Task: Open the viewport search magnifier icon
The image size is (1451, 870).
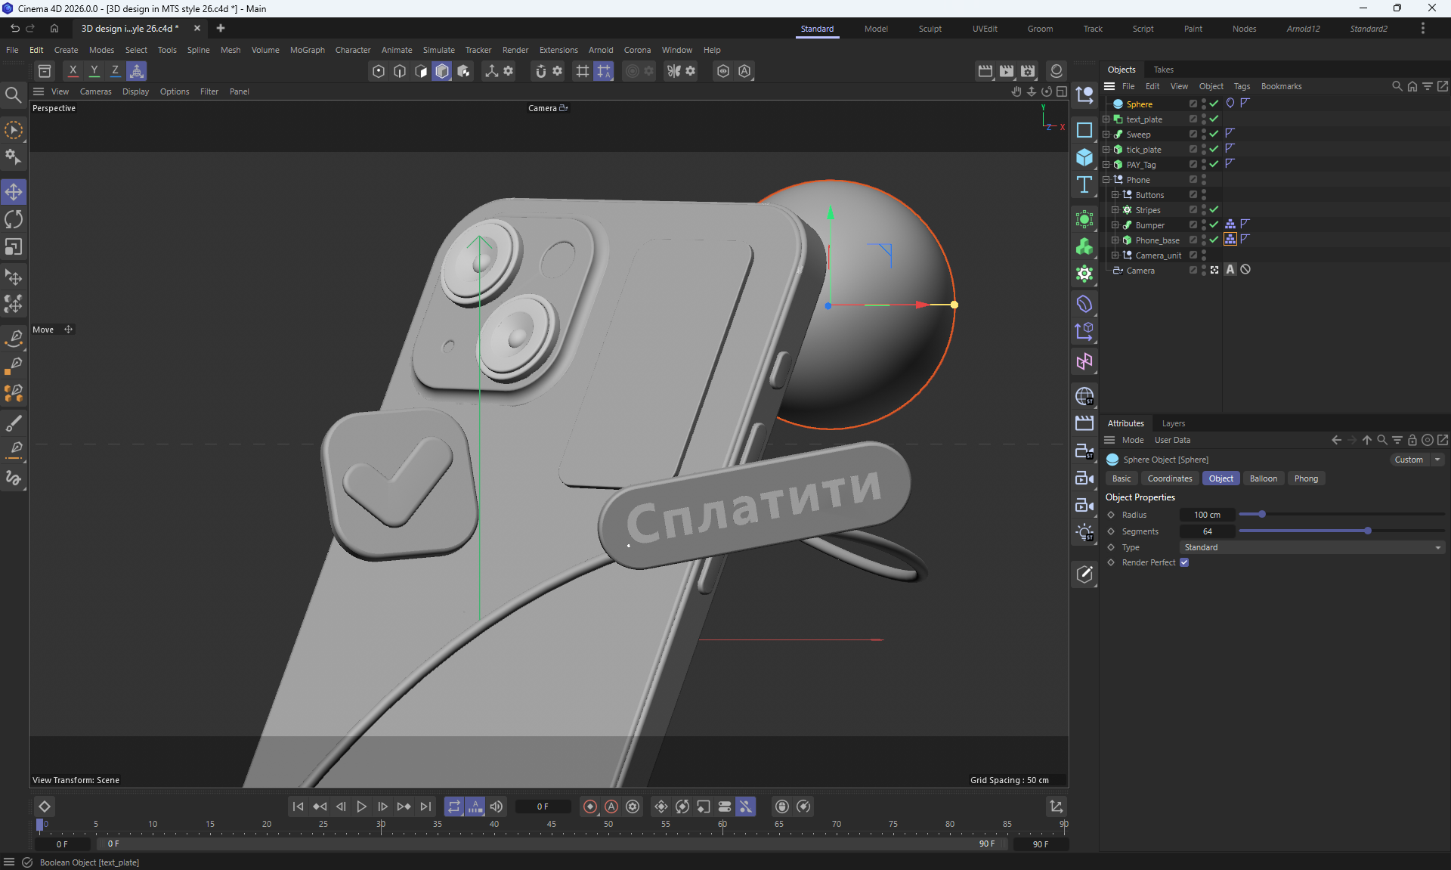Action: pos(13,95)
